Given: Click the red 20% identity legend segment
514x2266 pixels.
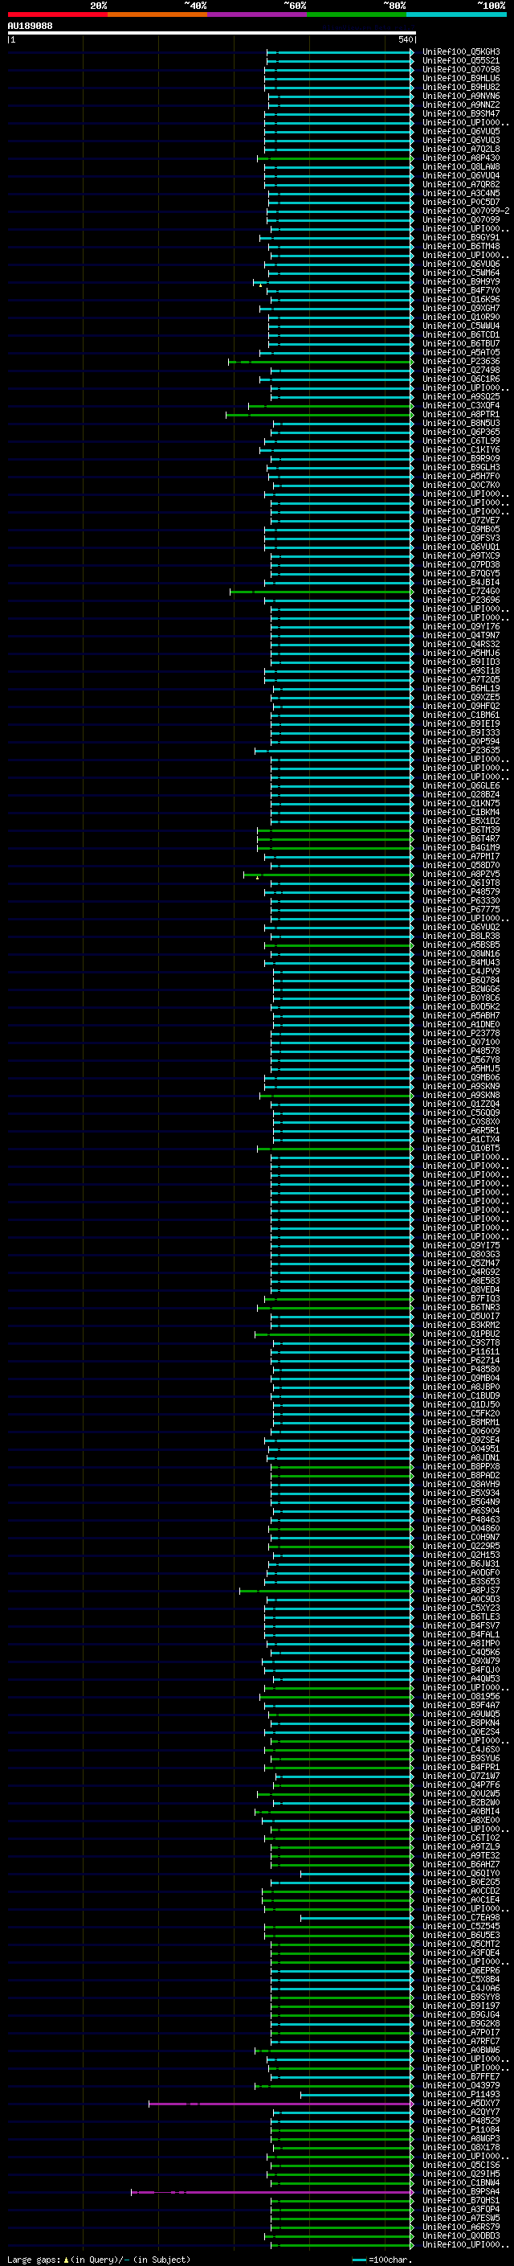Looking at the screenshot, I should click(57, 14).
